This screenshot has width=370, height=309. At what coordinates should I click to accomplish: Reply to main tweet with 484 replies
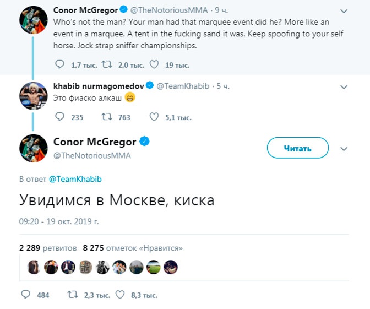tap(25, 295)
